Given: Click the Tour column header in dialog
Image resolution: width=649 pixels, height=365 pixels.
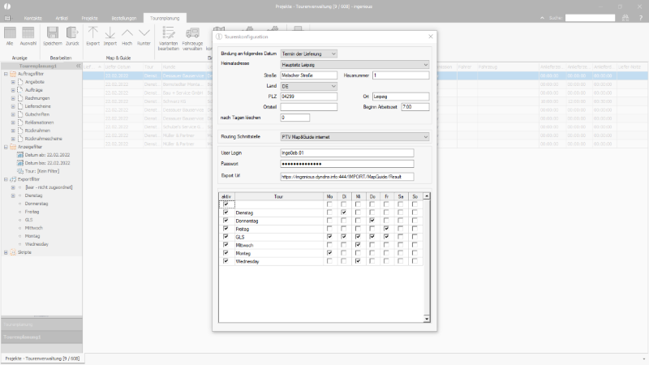Looking at the screenshot, I should pos(278,196).
